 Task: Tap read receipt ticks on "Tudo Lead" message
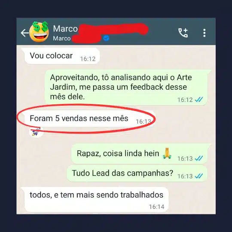[x=199, y=176]
